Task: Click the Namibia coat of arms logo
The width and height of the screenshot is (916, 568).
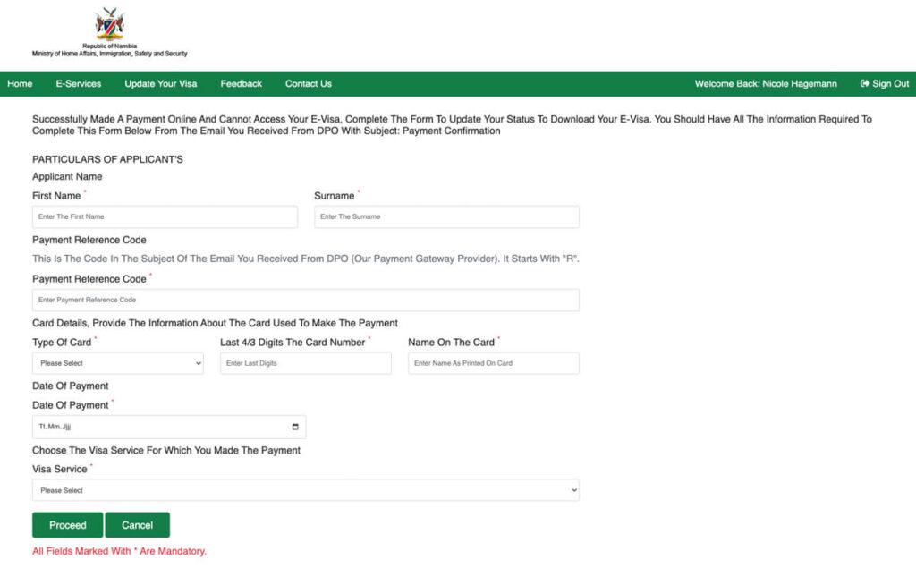Action: (109, 24)
